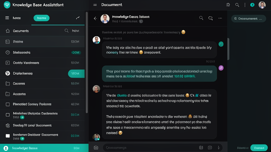The width and height of the screenshot is (271, 152).
Task: Click the teal lightning icon in the top bar
Action: point(252,5)
